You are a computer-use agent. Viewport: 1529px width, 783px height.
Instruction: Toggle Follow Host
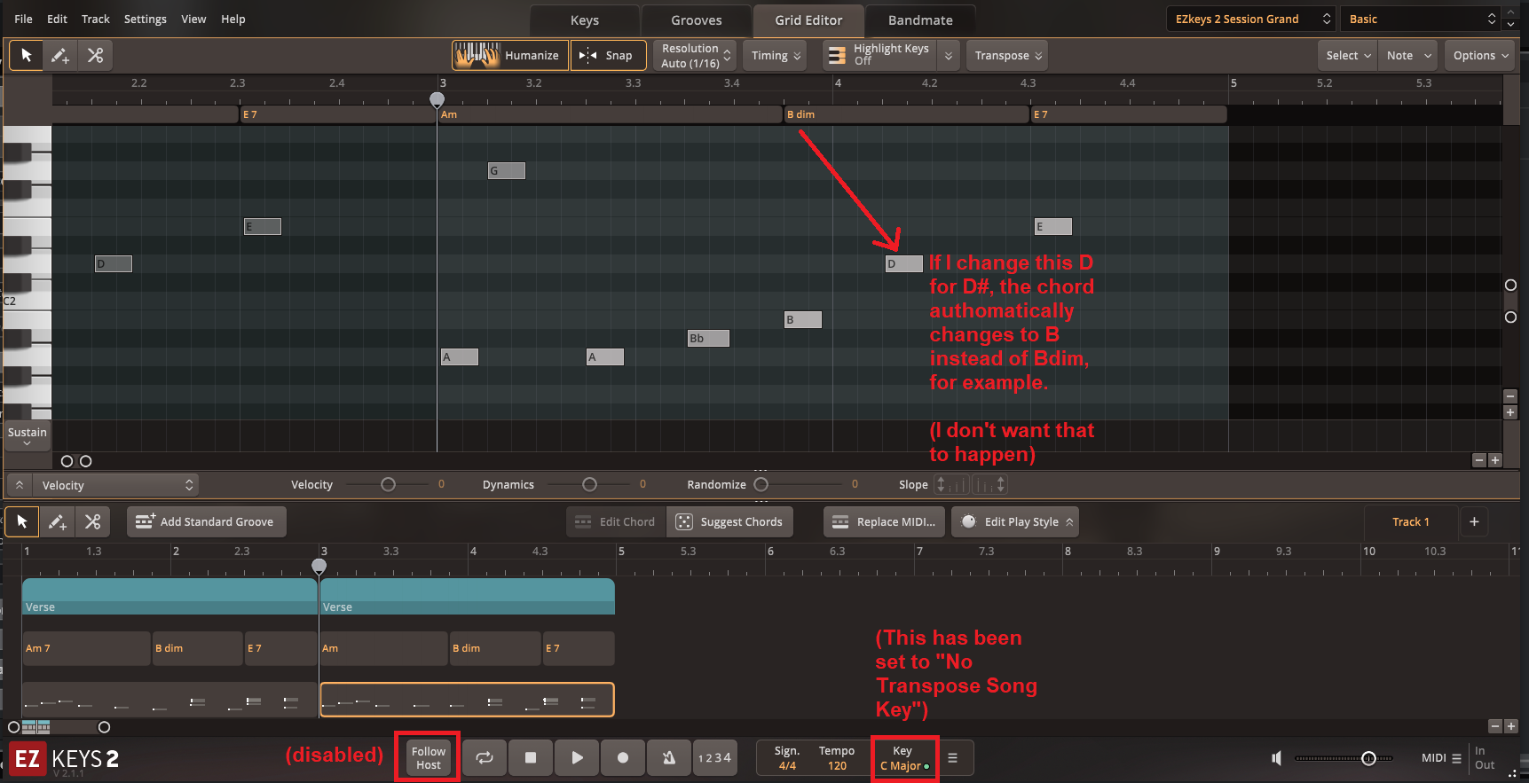(428, 757)
